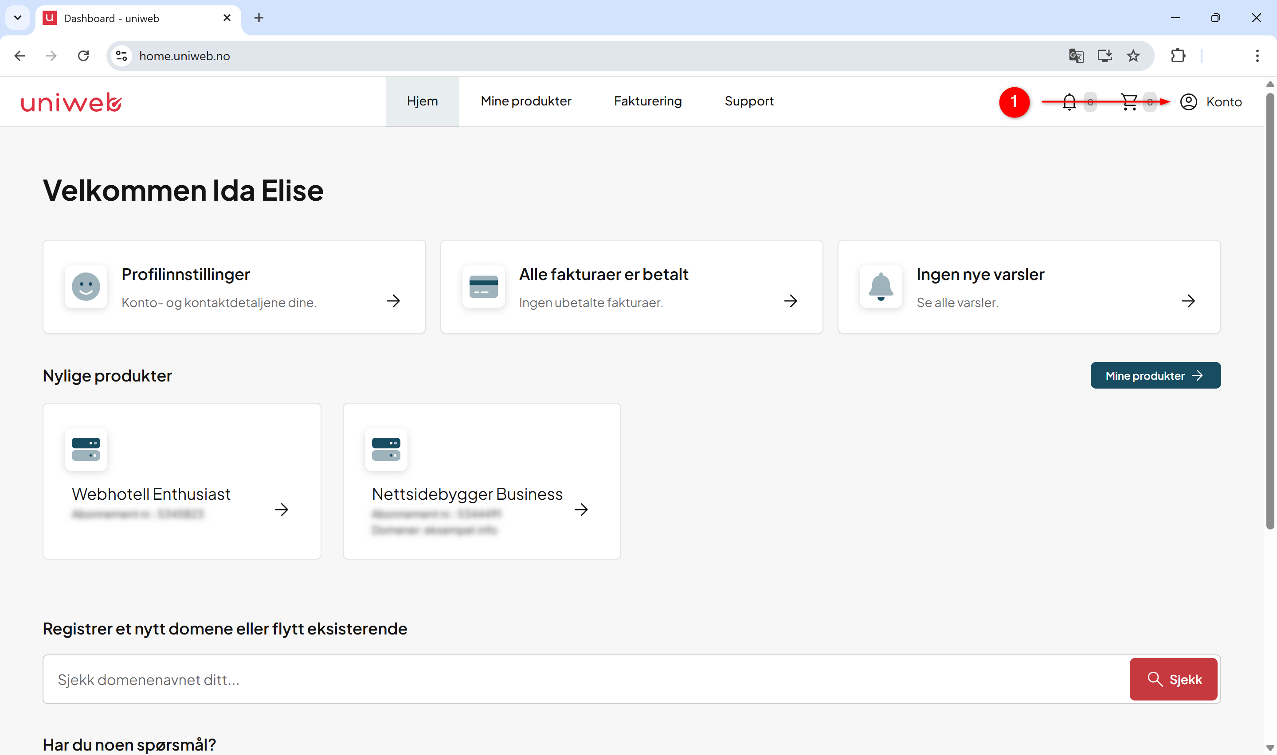Image resolution: width=1277 pixels, height=755 pixels.
Task: Open Nettsidebygger Business arrow
Action: pos(581,509)
